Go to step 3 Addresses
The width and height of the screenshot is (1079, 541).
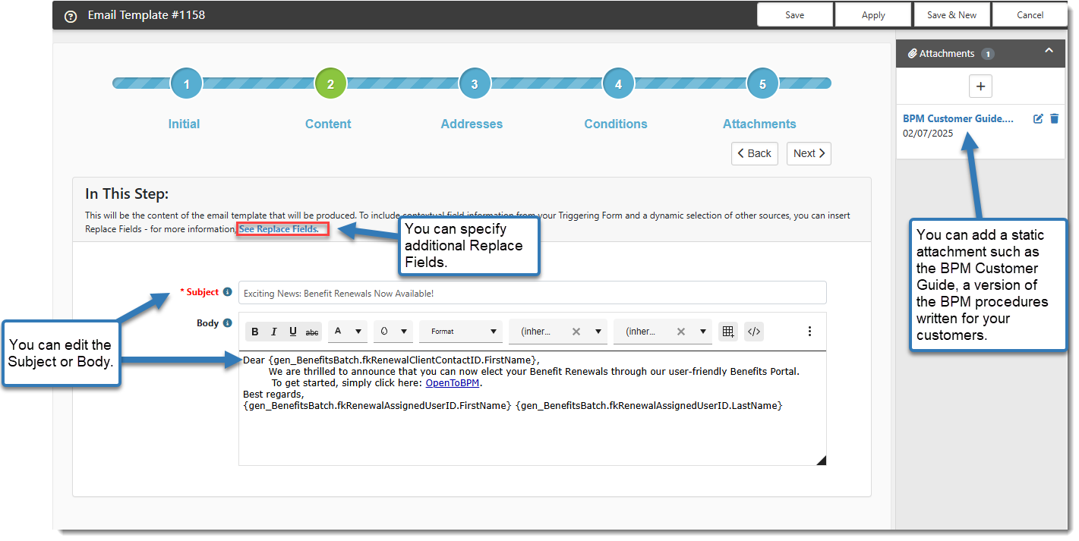click(x=474, y=84)
